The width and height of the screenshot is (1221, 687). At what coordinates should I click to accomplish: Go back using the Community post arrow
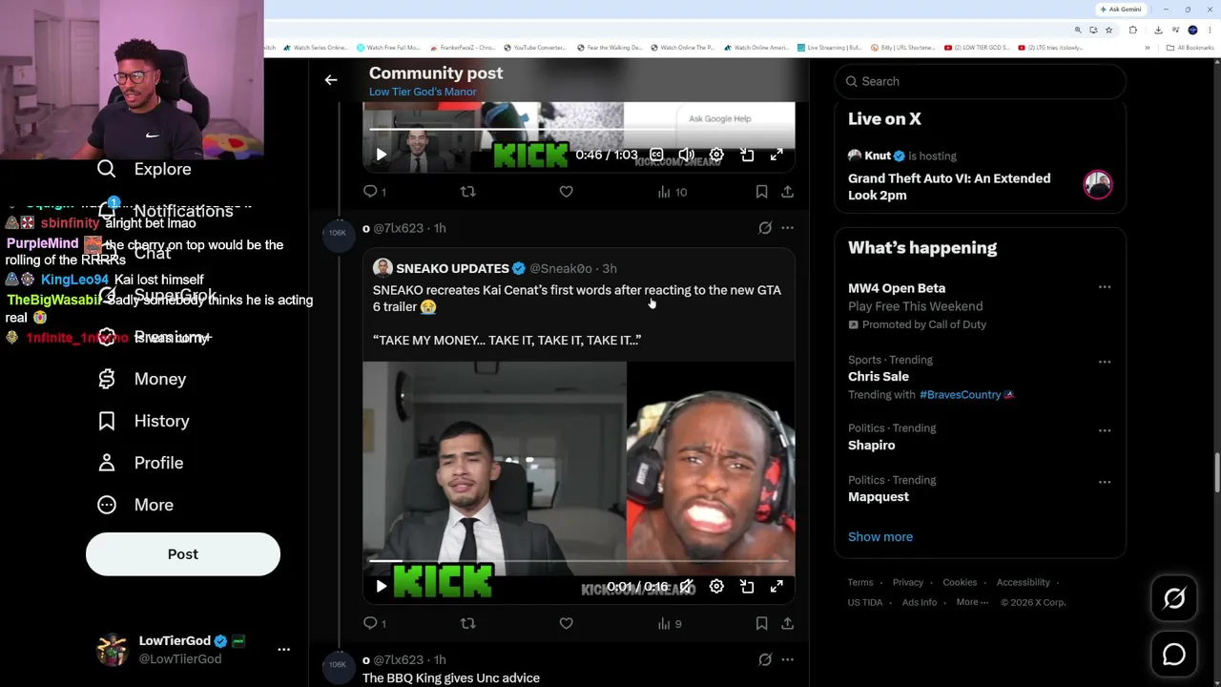coord(331,80)
